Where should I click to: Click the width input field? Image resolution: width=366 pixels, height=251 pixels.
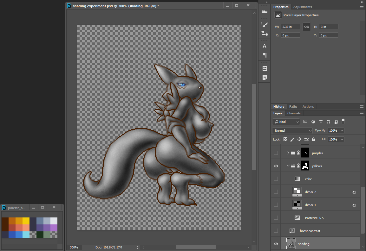coord(290,27)
